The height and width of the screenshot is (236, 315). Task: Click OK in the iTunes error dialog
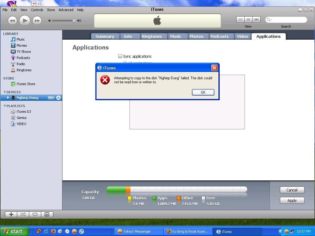(203, 92)
